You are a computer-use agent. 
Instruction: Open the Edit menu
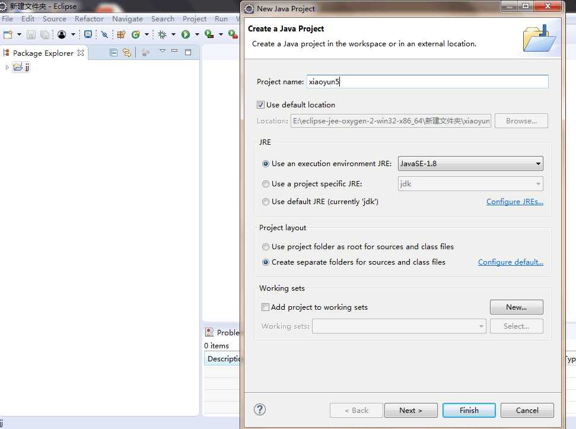[x=28, y=19]
